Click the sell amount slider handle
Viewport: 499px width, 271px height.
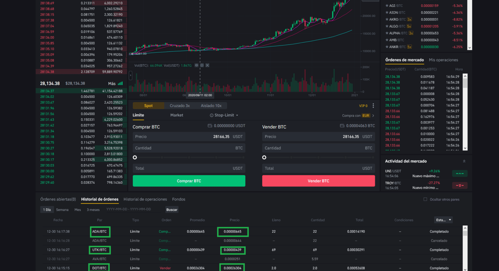264,157
